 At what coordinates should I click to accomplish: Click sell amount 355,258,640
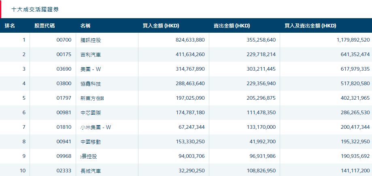tap(261, 40)
